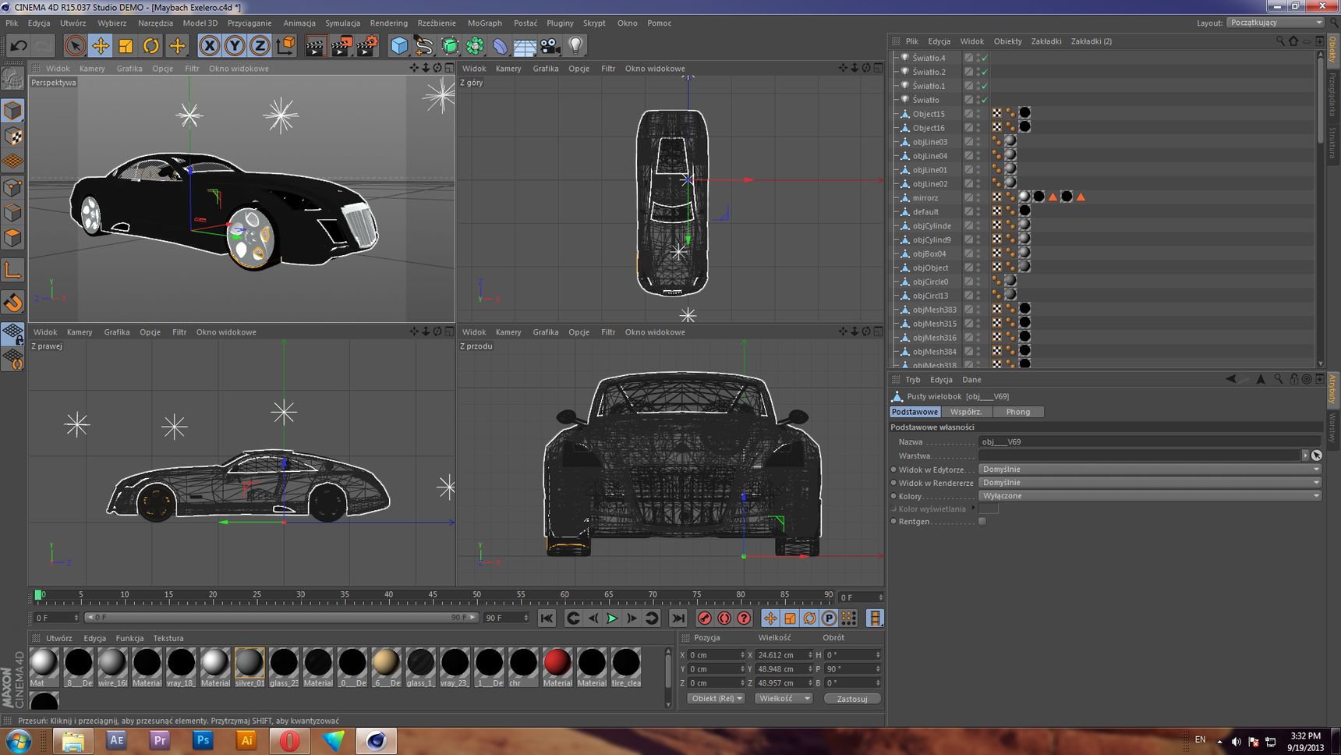Viewport: 1341px width, 755px height.
Task: Open the Pluginy menu
Action: click(x=560, y=23)
